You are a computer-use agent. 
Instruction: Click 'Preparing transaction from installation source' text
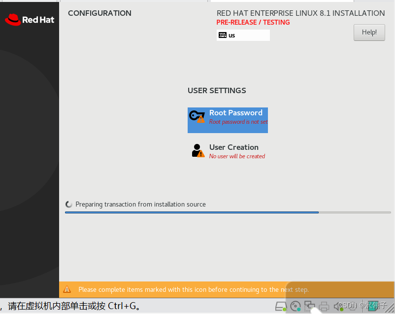[140, 204]
